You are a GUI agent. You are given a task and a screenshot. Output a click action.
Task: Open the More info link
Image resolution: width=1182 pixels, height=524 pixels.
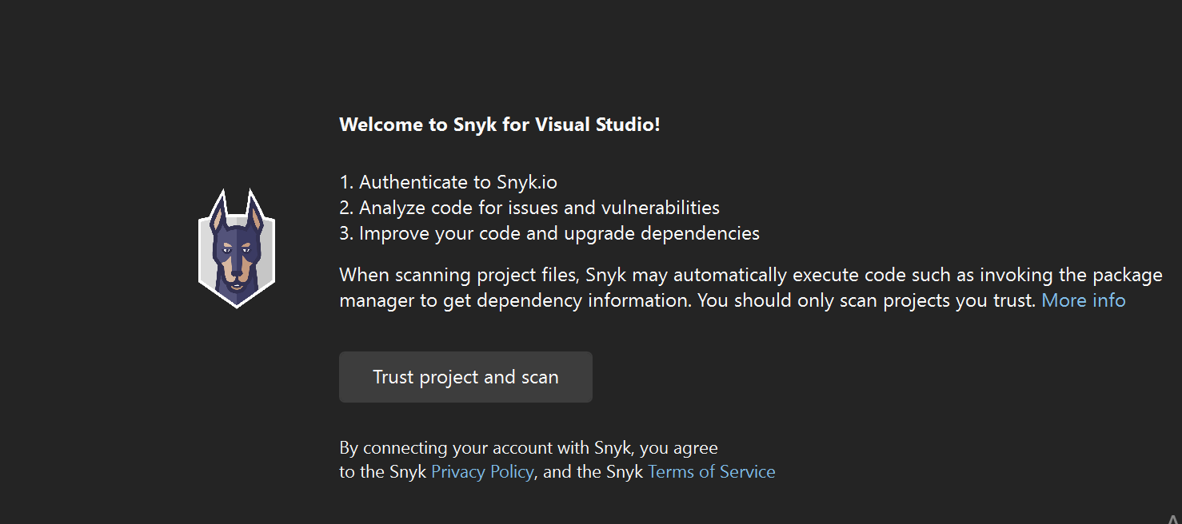pos(1083,300)
